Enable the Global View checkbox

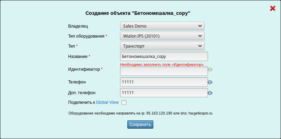pos(124,102)
